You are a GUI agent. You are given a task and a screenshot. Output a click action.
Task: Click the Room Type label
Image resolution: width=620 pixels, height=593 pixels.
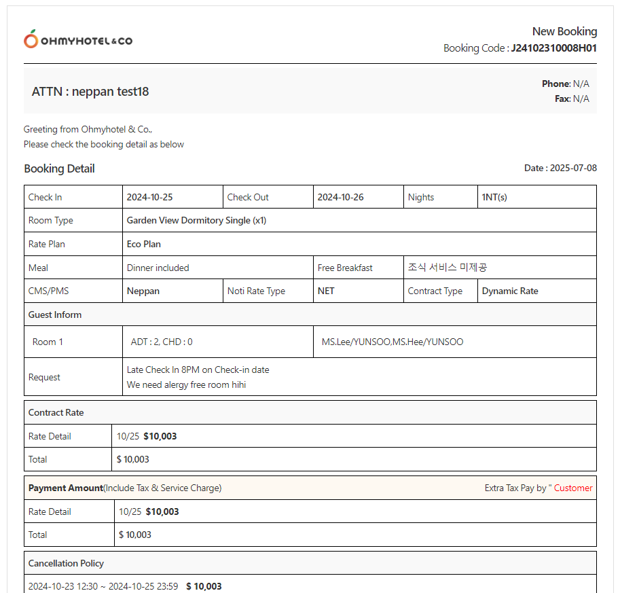tap(51, 220)
